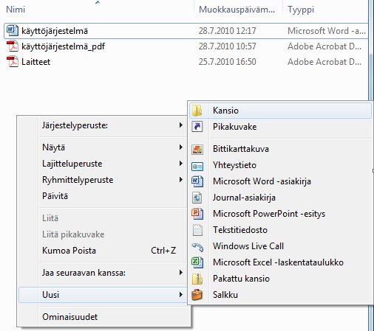Choose Bittikarttakuva in the Uusi submenu
This screenshot has height=331, width=374.
click(x=280, y=149)
